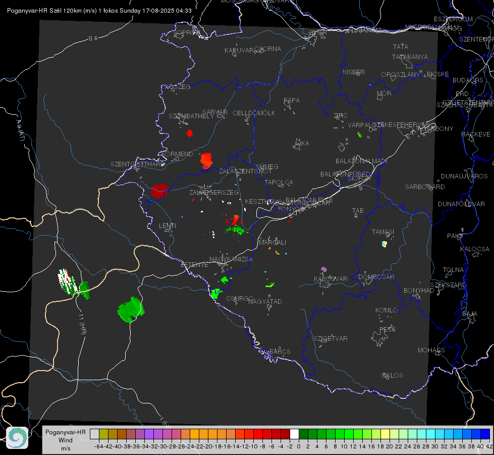Click the DUNAFOLDVAR city label

click(461, 204)
